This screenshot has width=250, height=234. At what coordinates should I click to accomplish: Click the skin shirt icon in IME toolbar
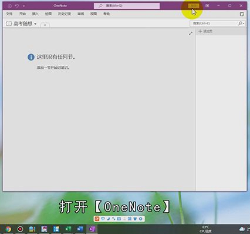tap(135, 219)
